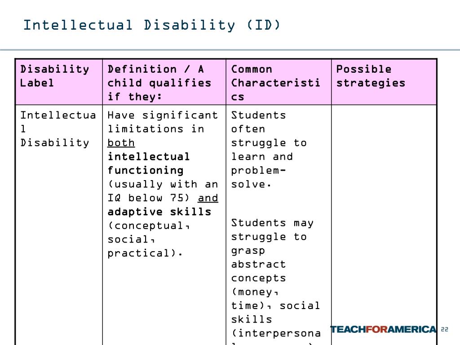
Task: Click the Teach For America logo
Action: [383, 329]
